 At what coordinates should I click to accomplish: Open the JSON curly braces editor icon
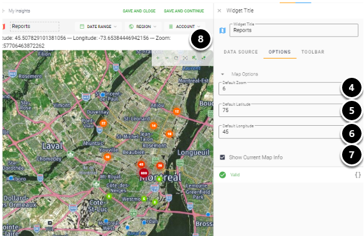point(358,175)
